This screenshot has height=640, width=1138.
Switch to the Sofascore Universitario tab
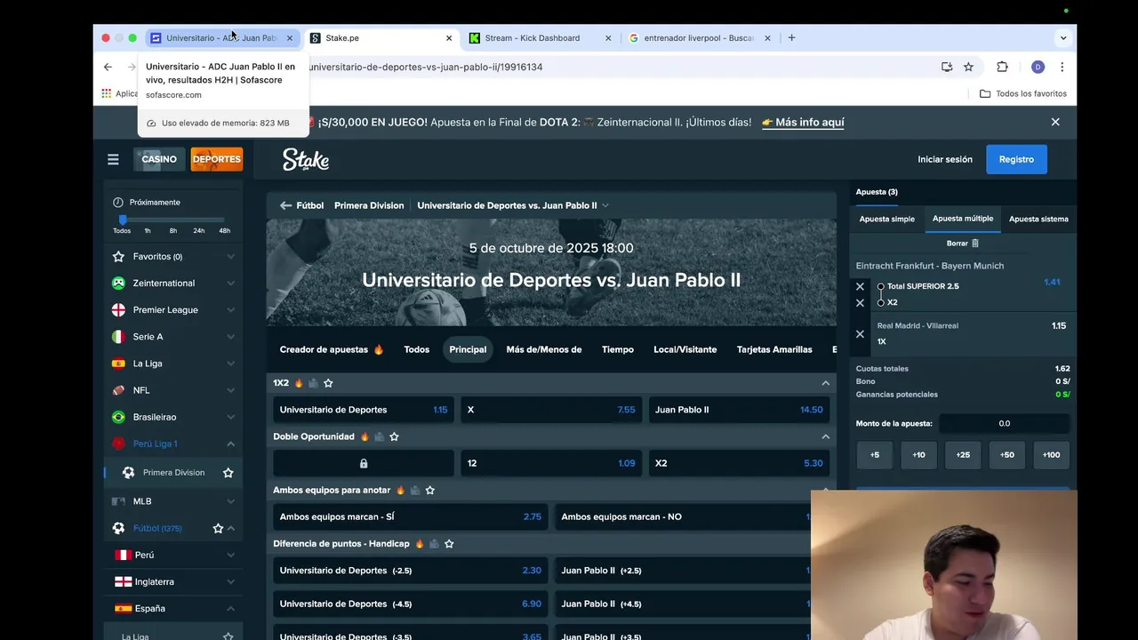tap(222, 38)
